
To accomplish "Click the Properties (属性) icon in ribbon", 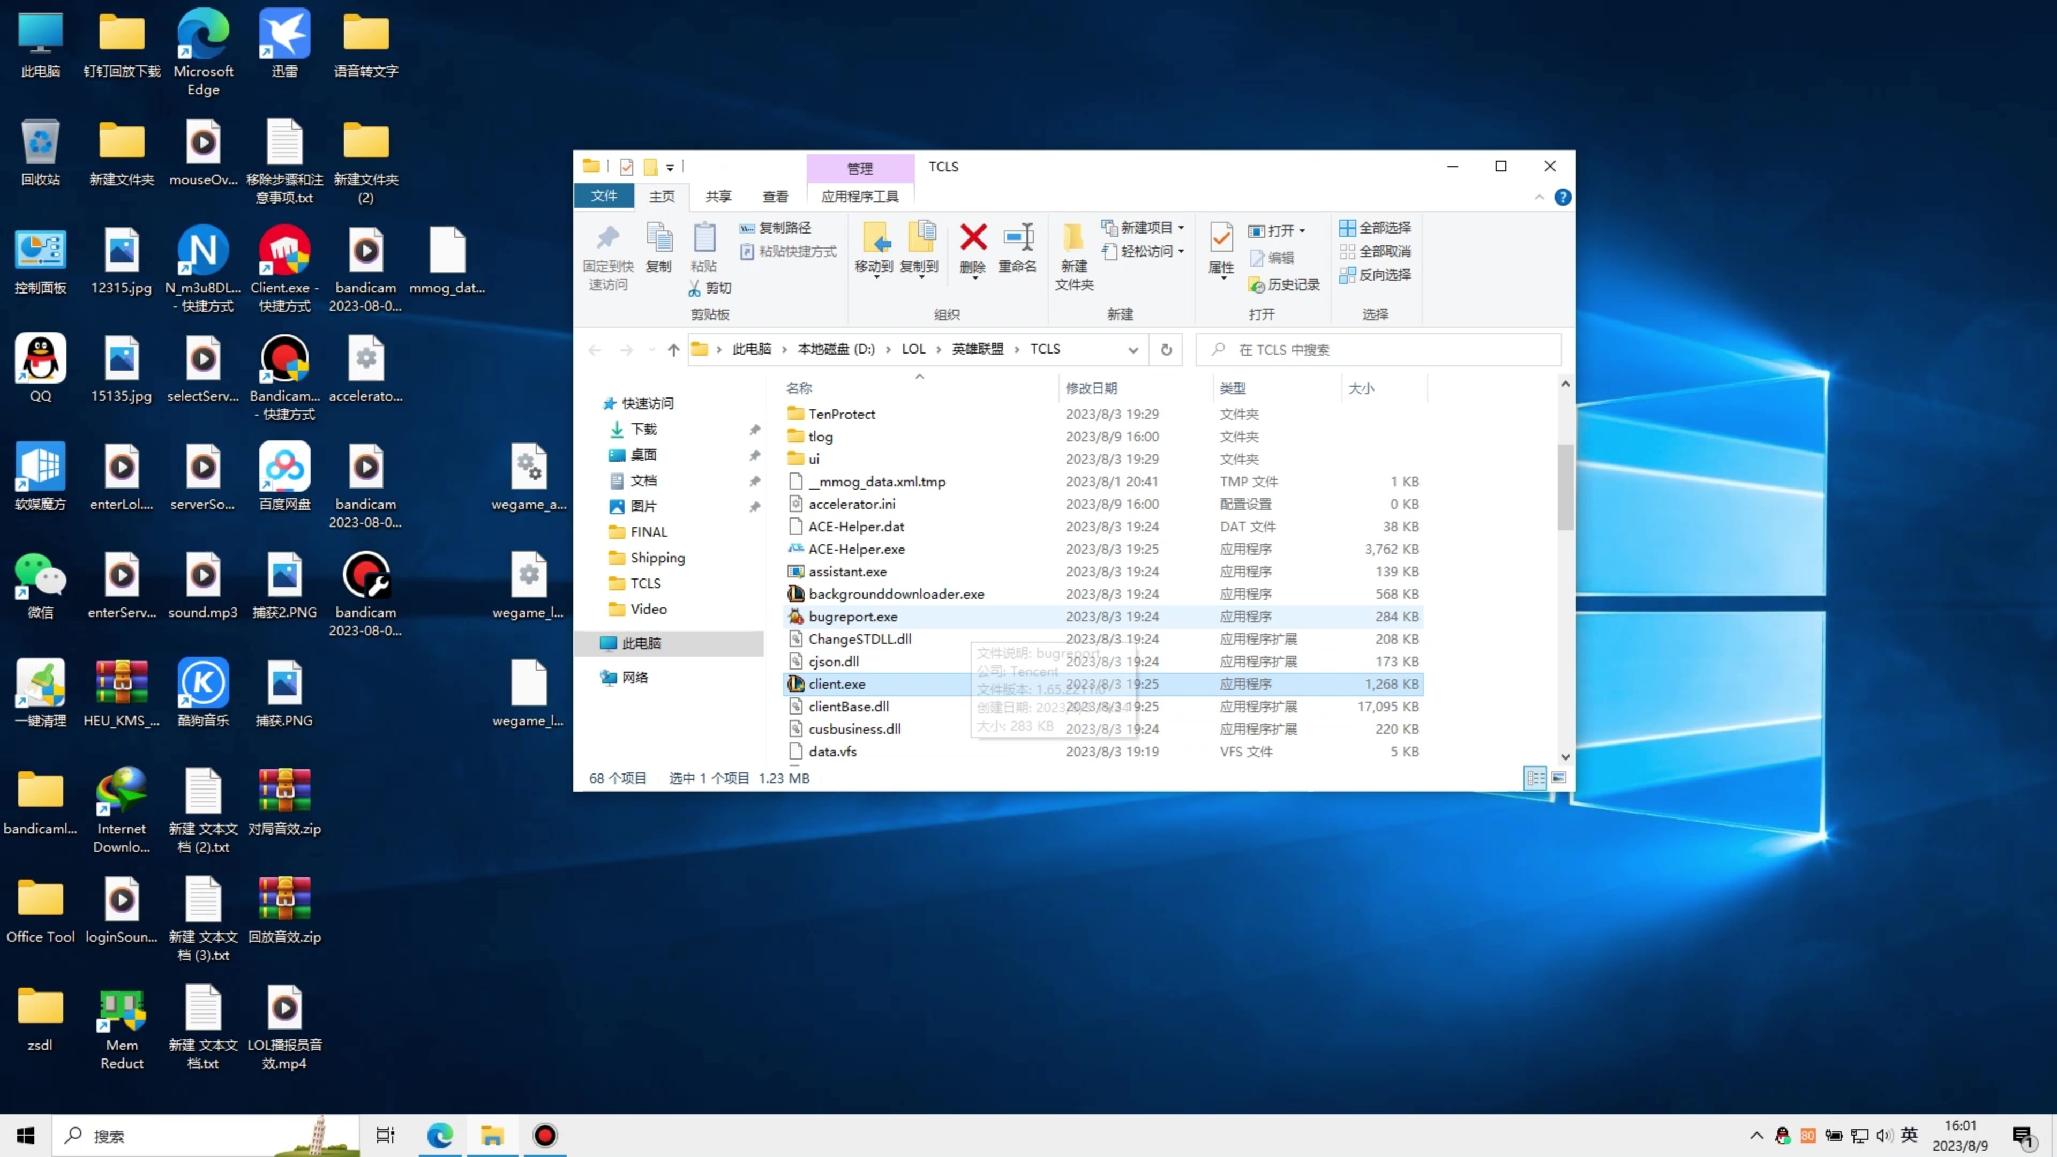I will tap(1221, 238).
